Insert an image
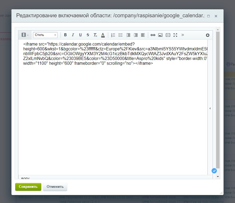235x203 pixels. (x=160, y=35)
